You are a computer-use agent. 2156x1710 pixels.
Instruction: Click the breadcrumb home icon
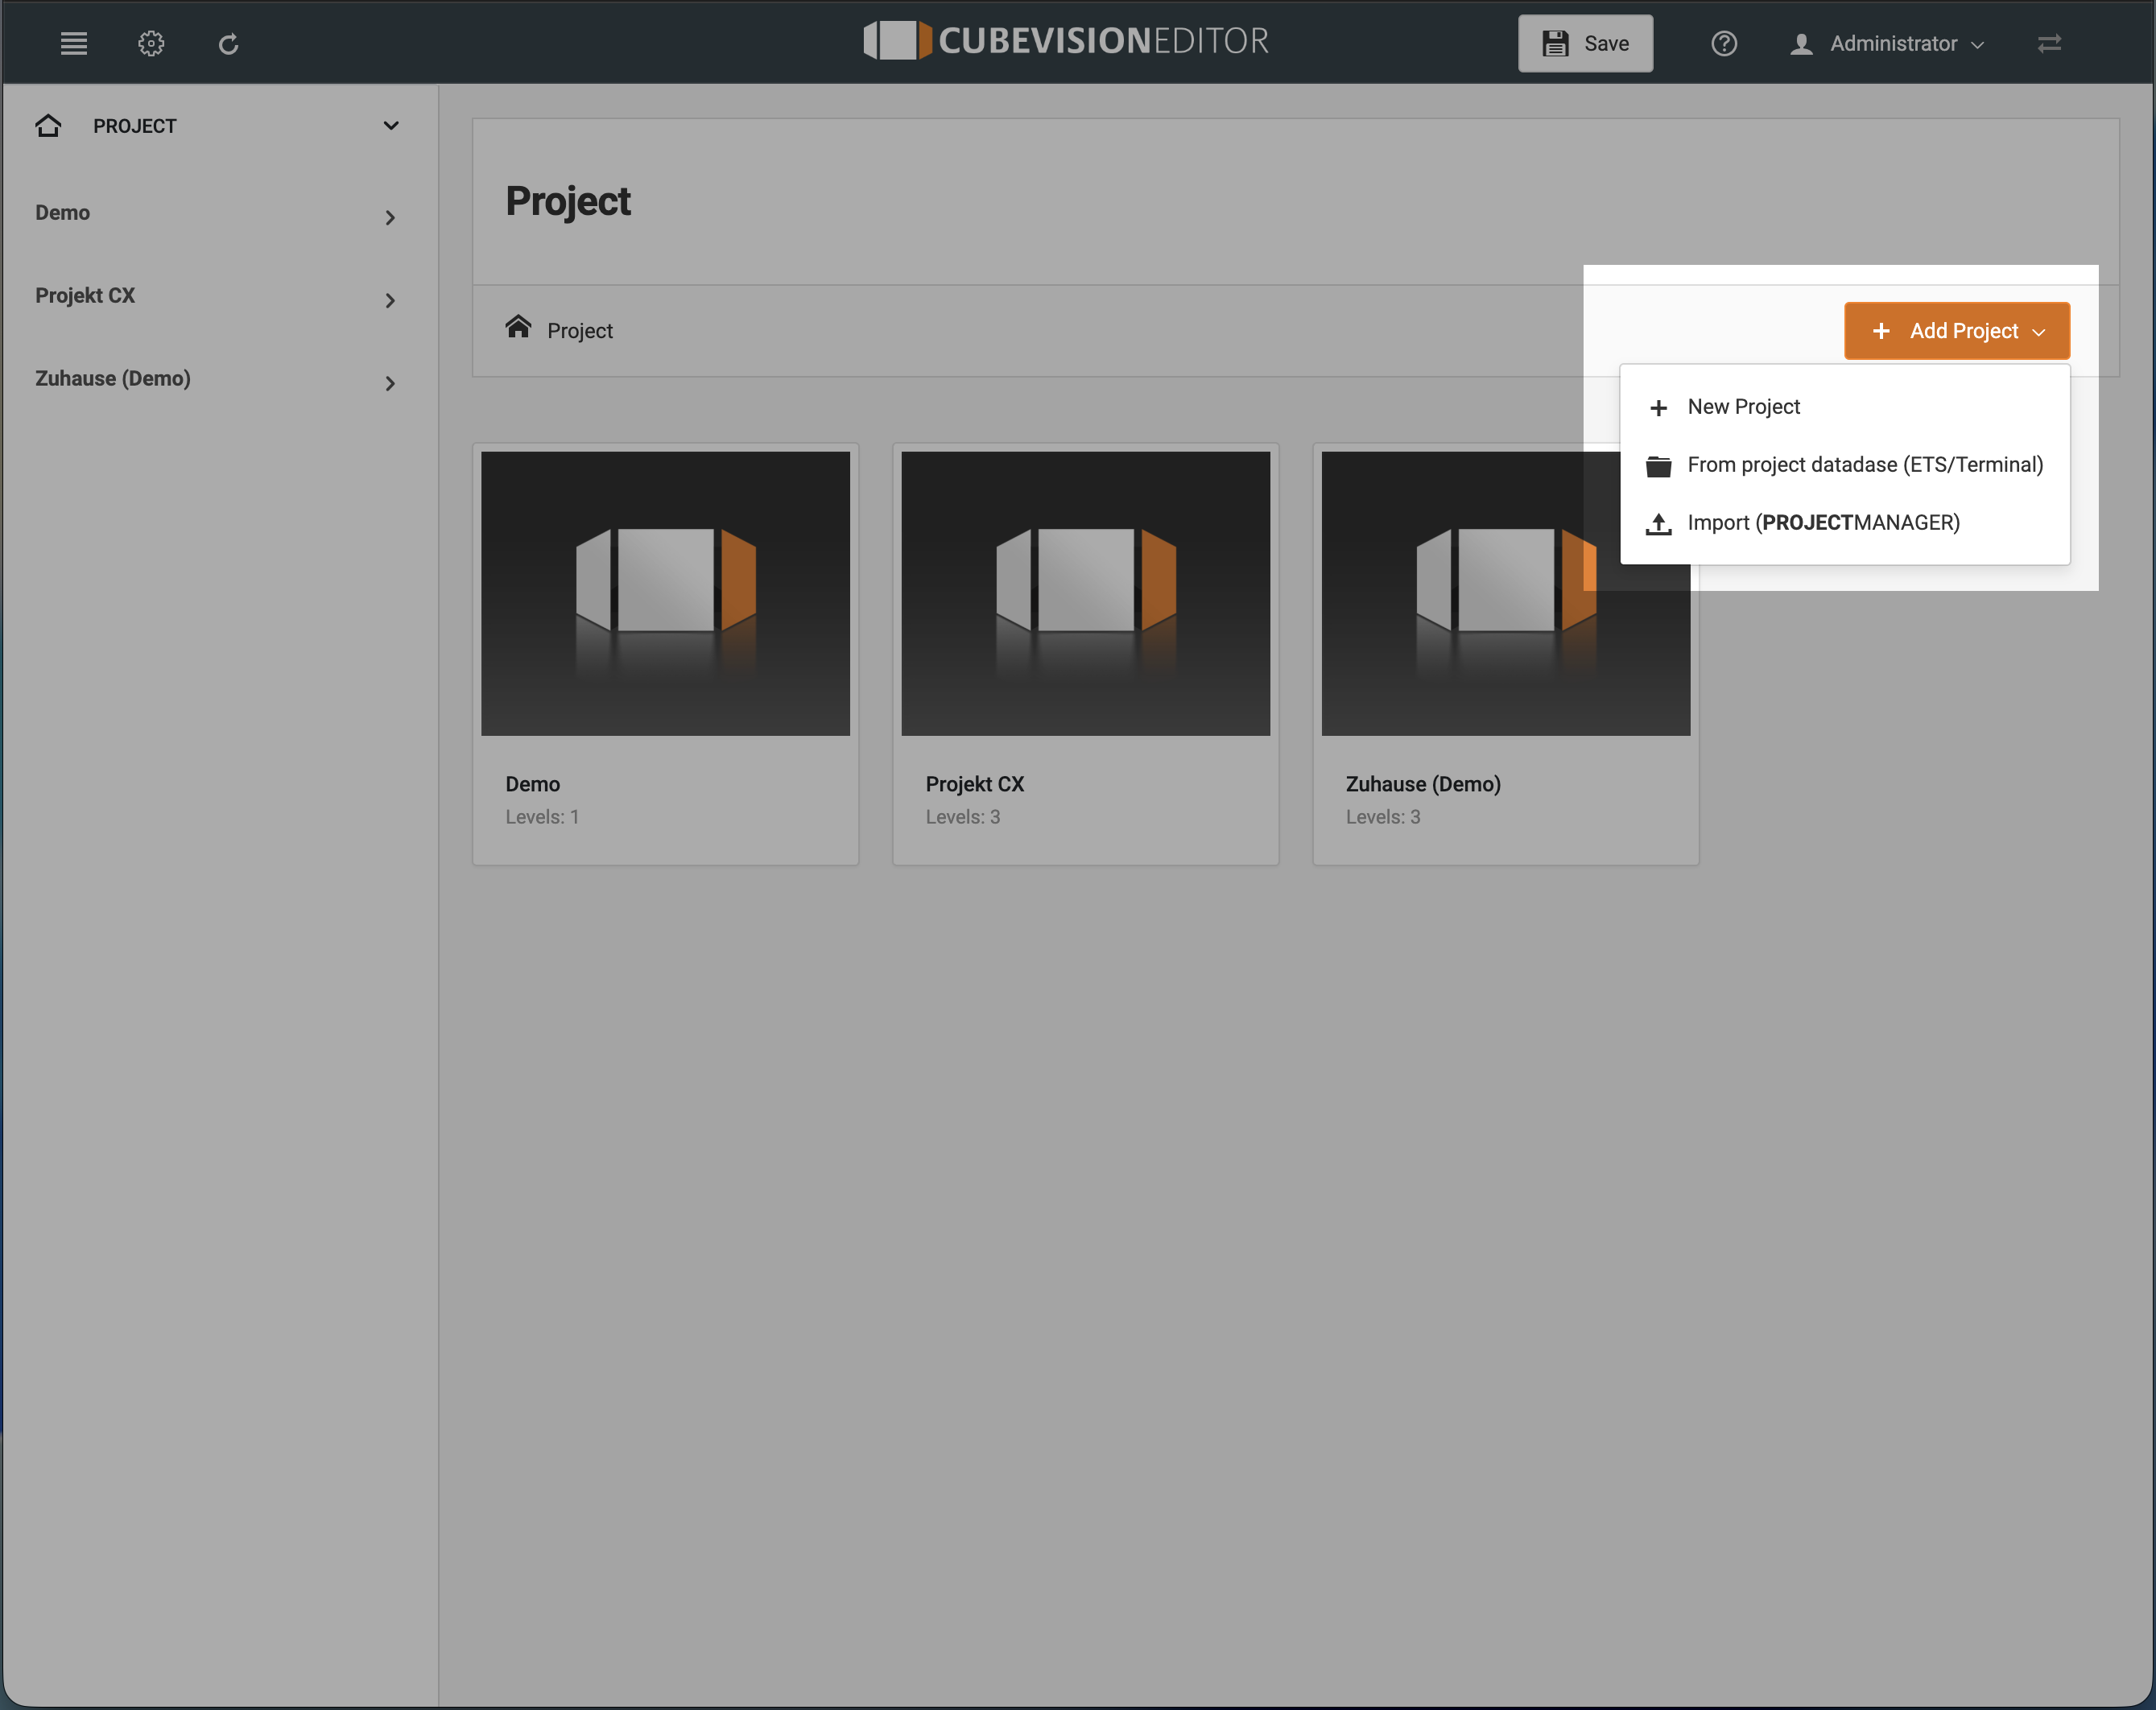(x=518, y=327)
